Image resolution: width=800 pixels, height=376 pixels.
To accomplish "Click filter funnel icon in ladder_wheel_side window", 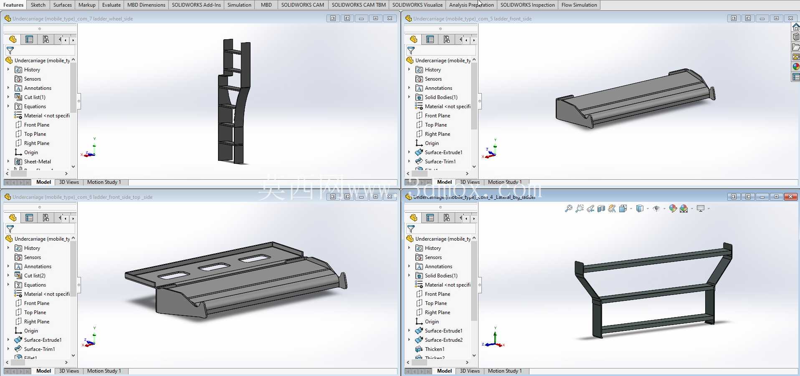I will click(x=10, y=50).
